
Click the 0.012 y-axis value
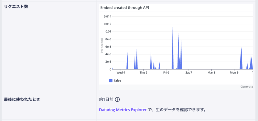[108, 24]
